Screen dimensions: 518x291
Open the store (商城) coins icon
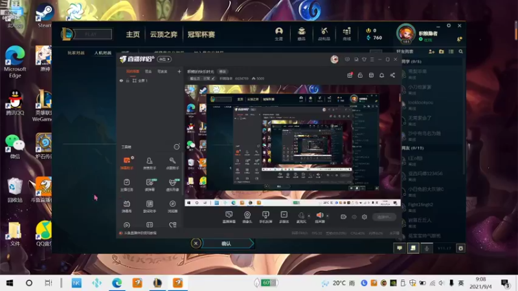coord(346,34)
